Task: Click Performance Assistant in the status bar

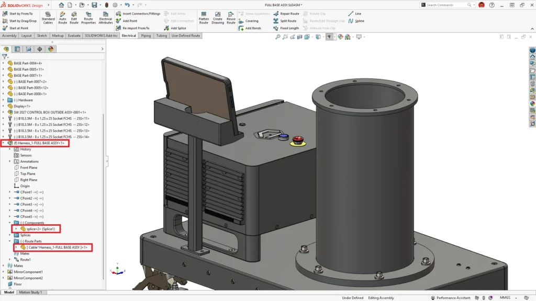Action: [x=451, y=297]
